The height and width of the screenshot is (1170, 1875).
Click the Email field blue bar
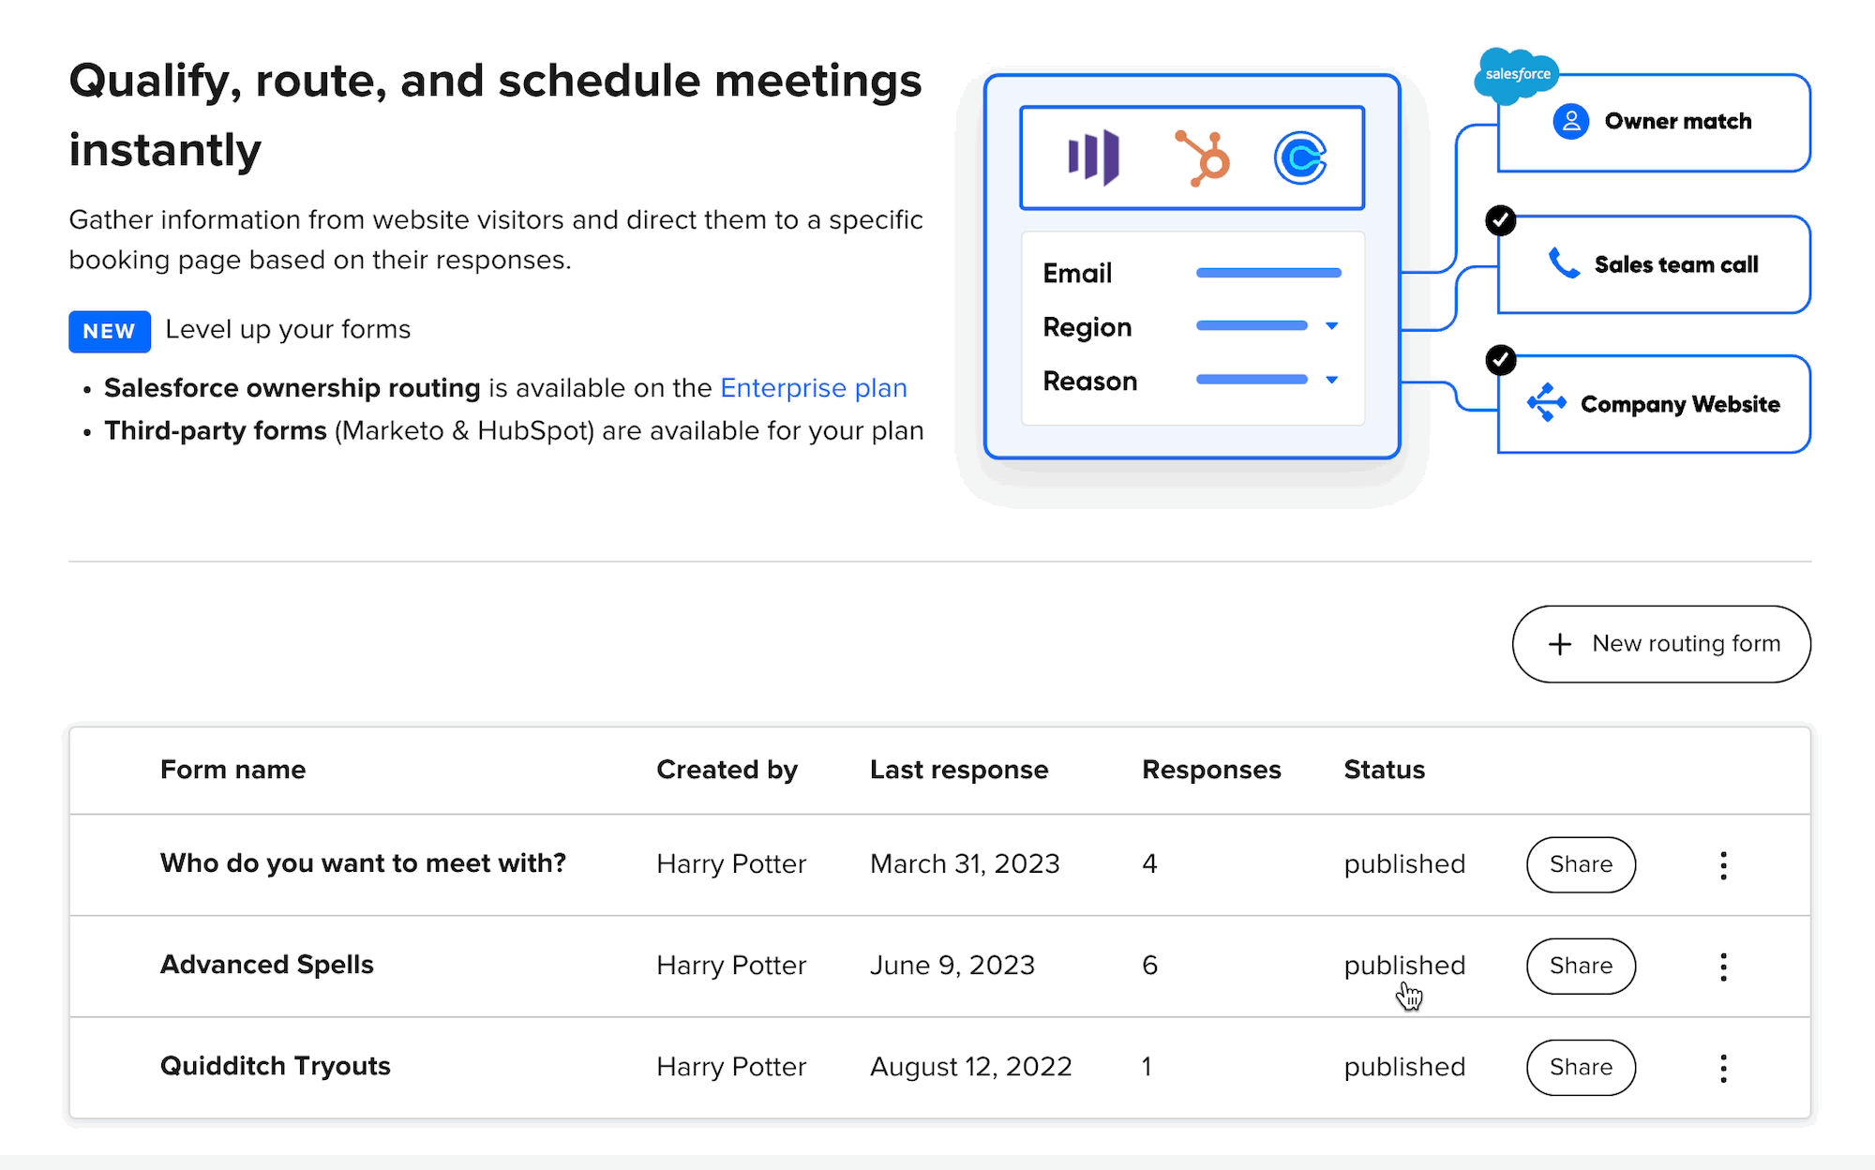click(1268, 273)
